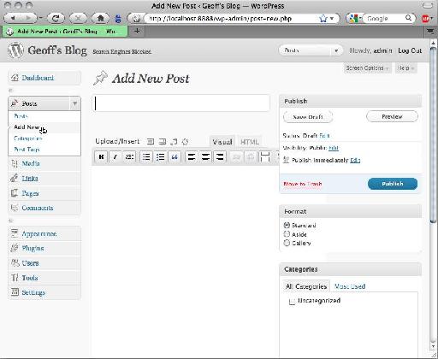
Task: Click the Add Video upload icon
Action: [x=163, y=141]
